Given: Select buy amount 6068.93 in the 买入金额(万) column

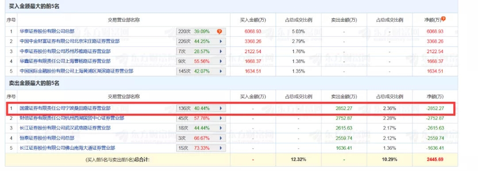Looking at the screenshot, I should click(253, 31).
